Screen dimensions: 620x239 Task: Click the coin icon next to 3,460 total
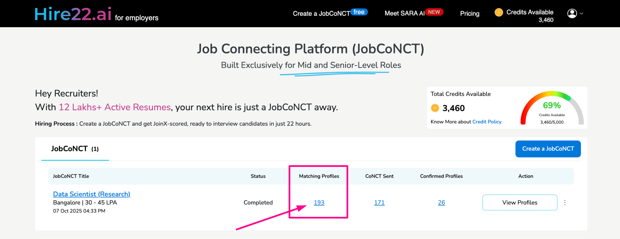(435, 108)
